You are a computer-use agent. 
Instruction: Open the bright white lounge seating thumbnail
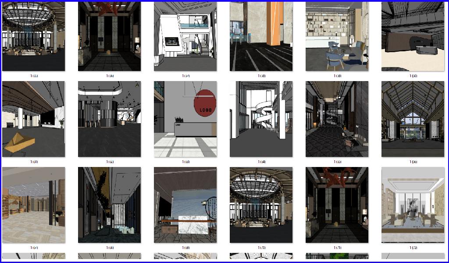pyautogui.click(x=413, y=205)
